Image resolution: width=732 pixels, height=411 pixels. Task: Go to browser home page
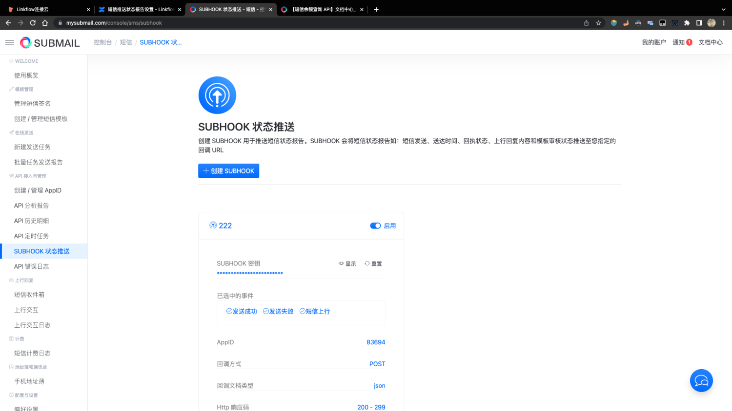click(45, 23)
